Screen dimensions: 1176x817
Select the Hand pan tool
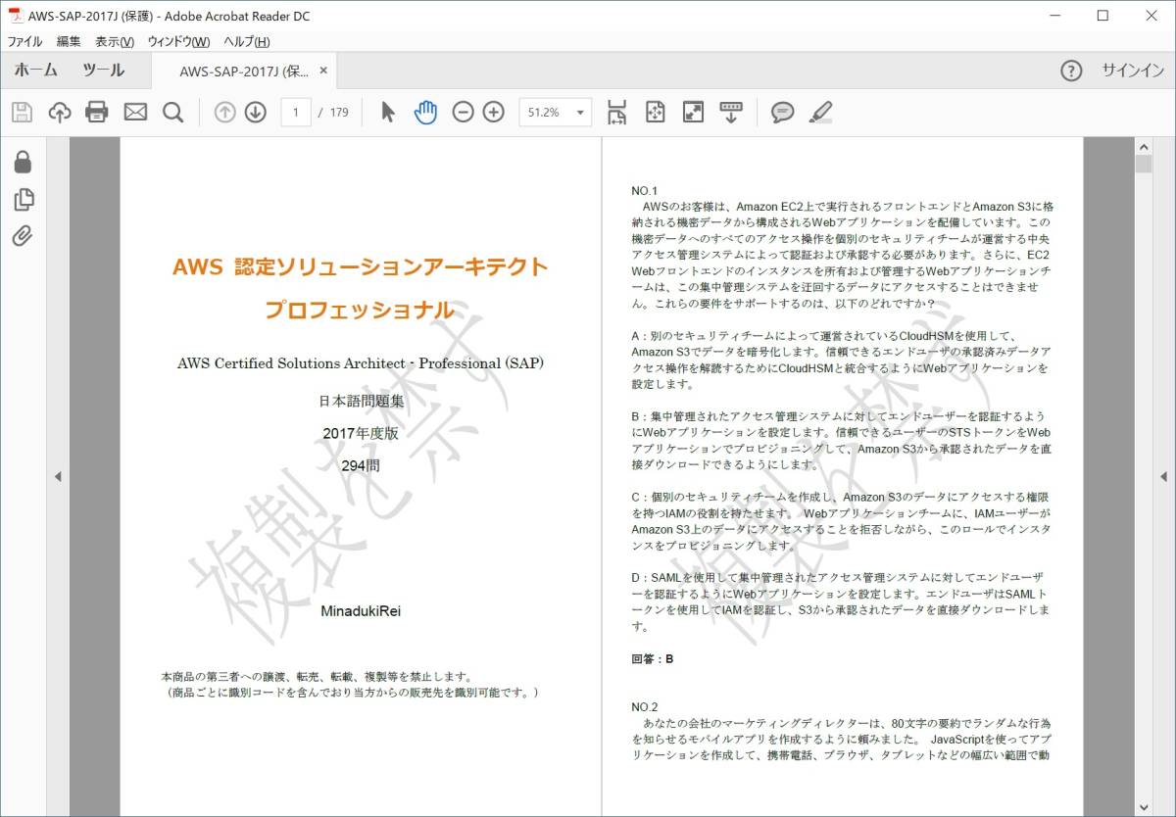pos(425,112)
